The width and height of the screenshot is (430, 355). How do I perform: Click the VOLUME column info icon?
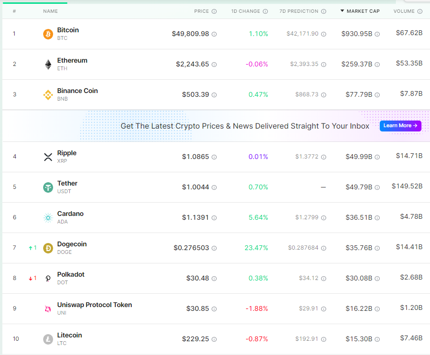(x=420, y=11)
